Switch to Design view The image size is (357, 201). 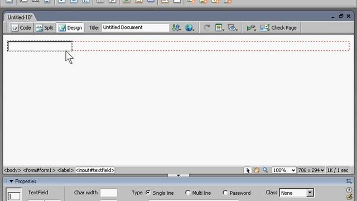tap(70, 28)
